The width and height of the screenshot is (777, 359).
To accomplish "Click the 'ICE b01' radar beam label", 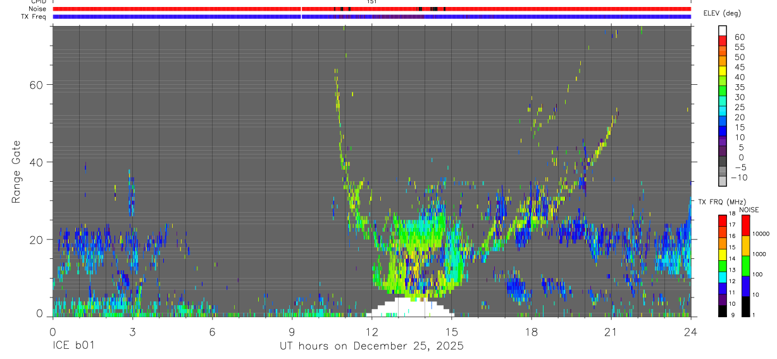I will click(x=75, y=346).
